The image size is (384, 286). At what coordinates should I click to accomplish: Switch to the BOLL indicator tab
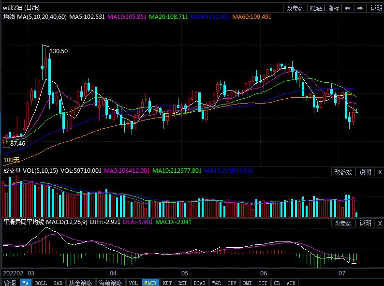pyautogui.click(x=41, y=283)
